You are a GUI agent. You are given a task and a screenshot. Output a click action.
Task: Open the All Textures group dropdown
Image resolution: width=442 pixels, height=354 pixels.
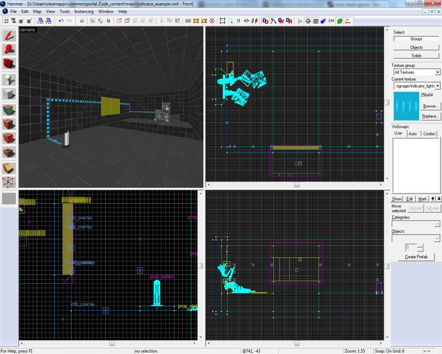(439, 72)
